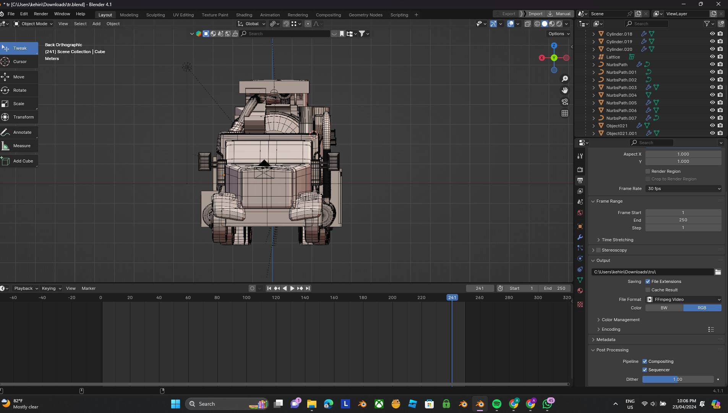The width and height of the screenshot is (728, 413).
Task: Open the Rendering menu
Action: coord(297,15)
